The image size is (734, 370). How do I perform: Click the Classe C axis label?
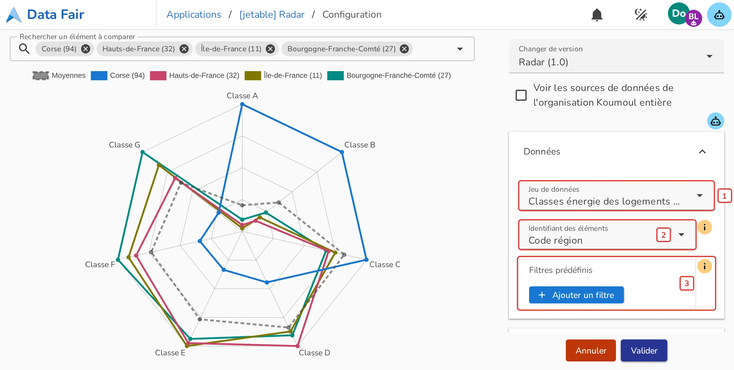385,264
